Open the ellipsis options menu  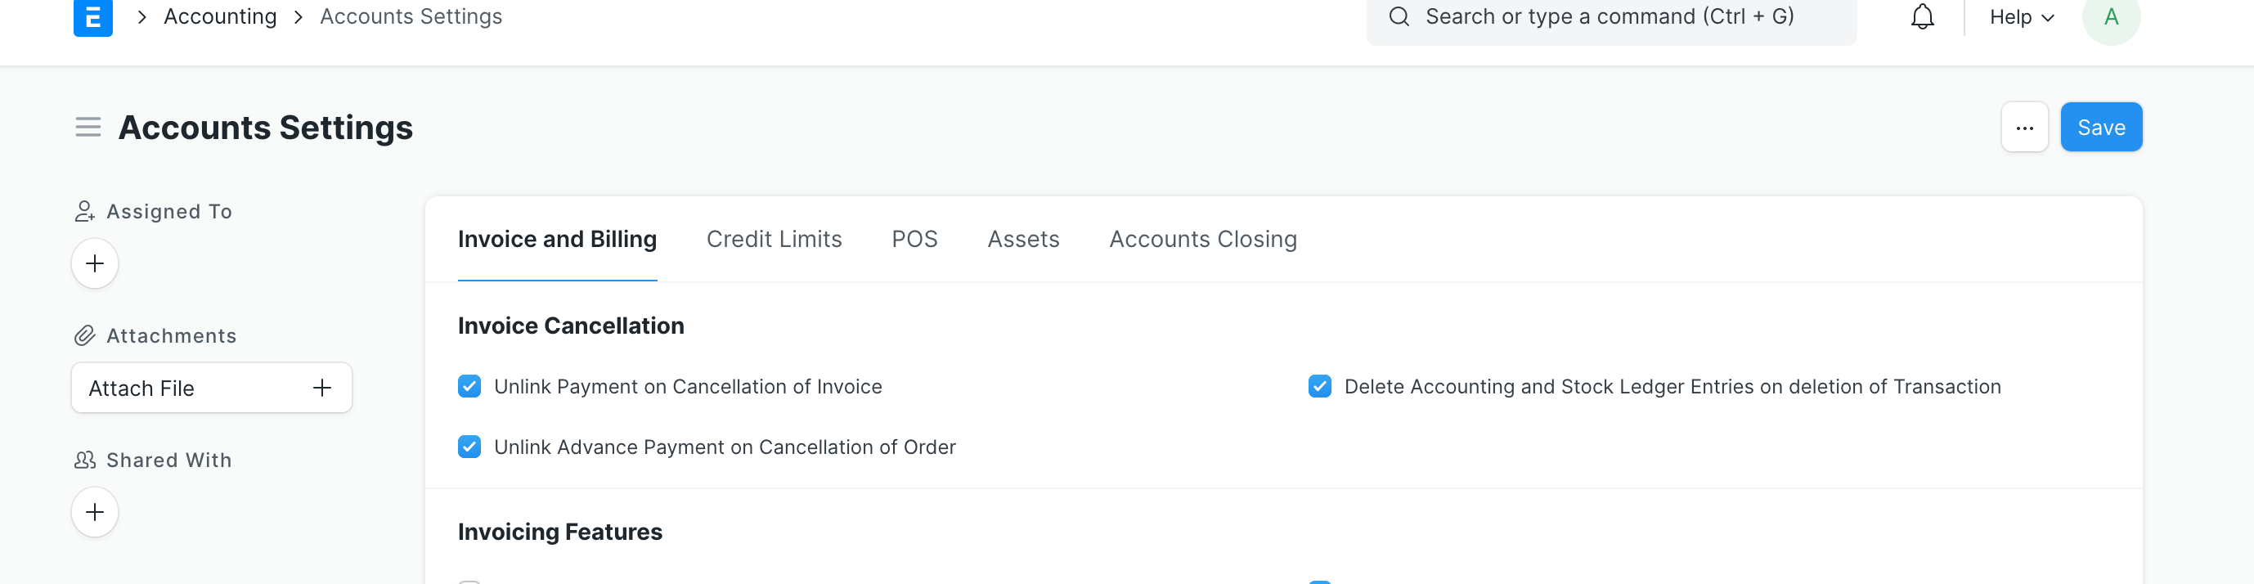pyautogui.click(x=2025, y=127)
